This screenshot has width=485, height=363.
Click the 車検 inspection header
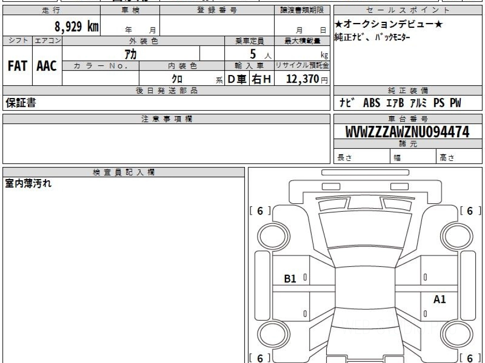click(130, 10)
